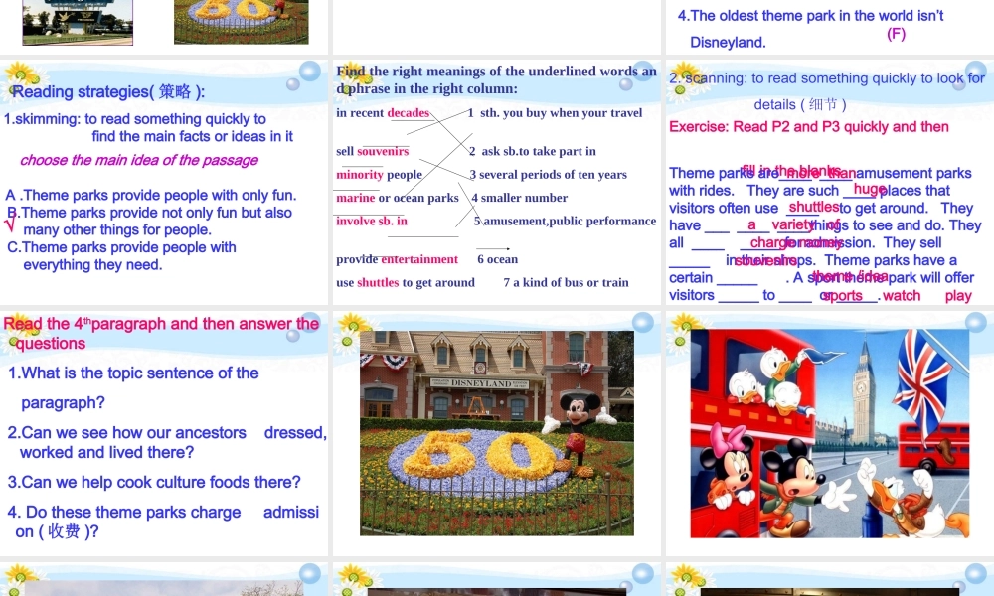Screen dimensions: 994x596
Task: Click the pink answer word 'watch'
Action: coord(902,296)
